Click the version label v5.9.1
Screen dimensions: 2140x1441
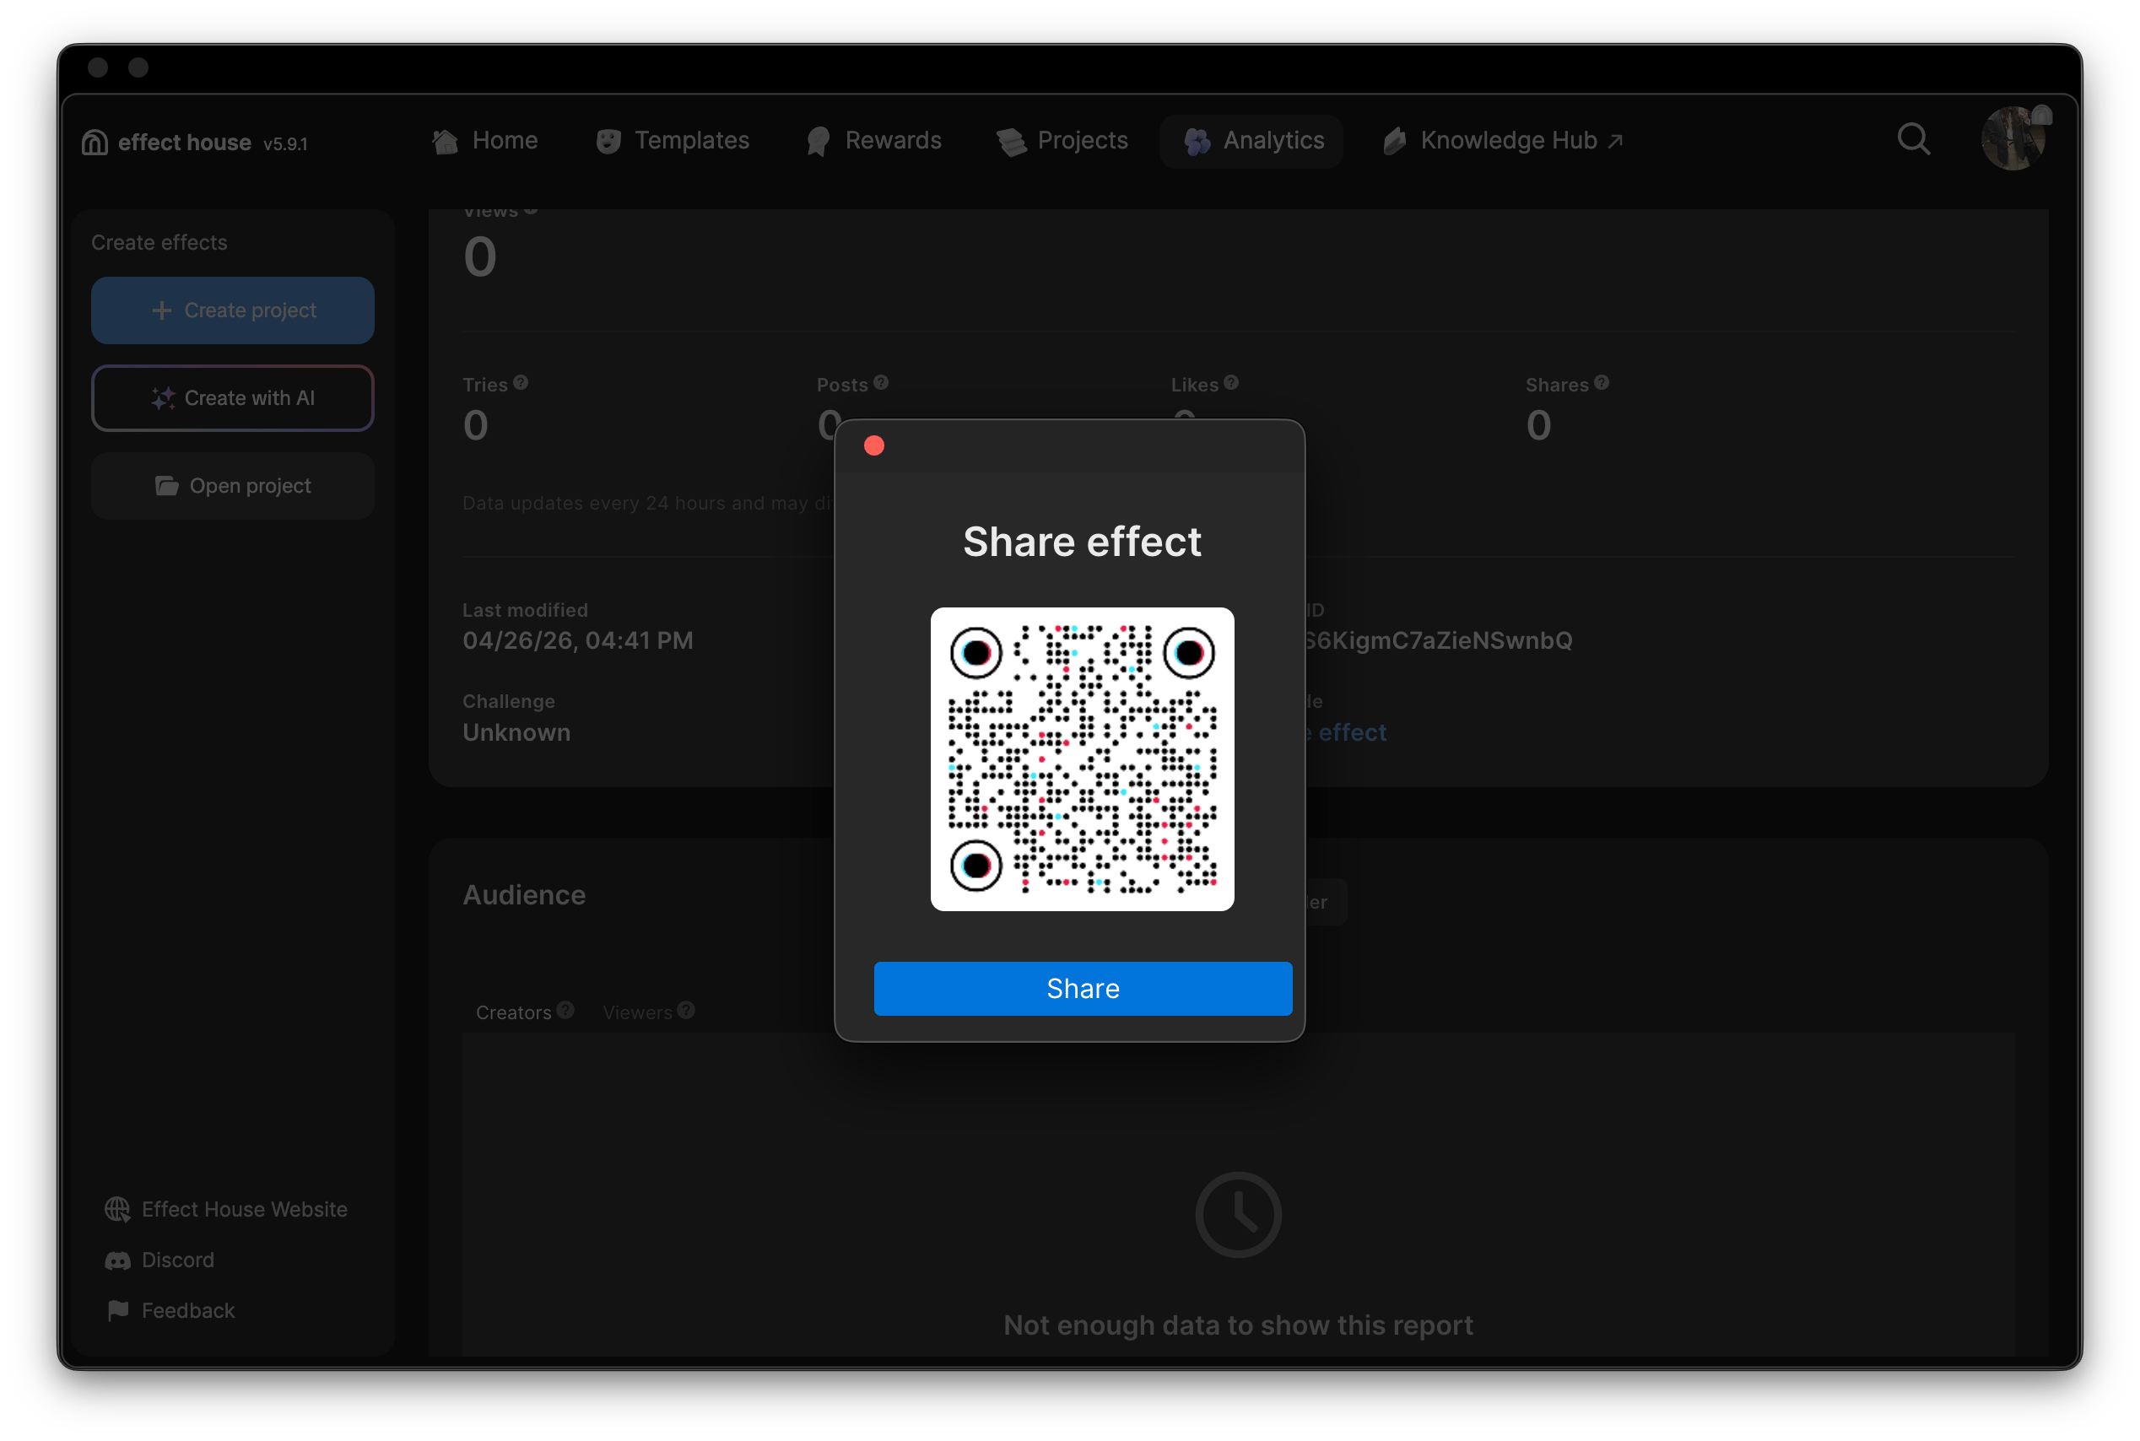pyautogui.click(x=286, y=143)
